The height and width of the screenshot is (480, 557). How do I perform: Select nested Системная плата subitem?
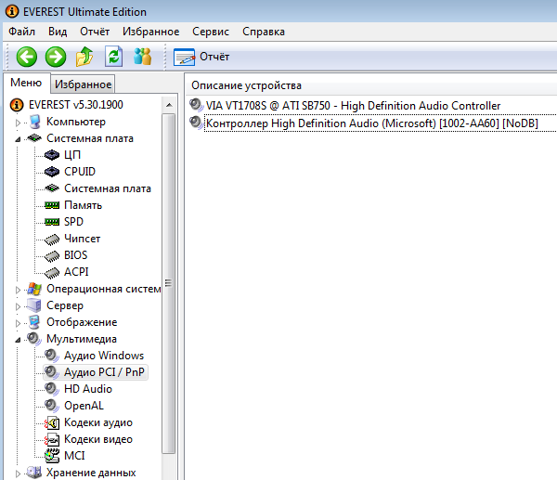pyautogui.click(x=108, y=188)
